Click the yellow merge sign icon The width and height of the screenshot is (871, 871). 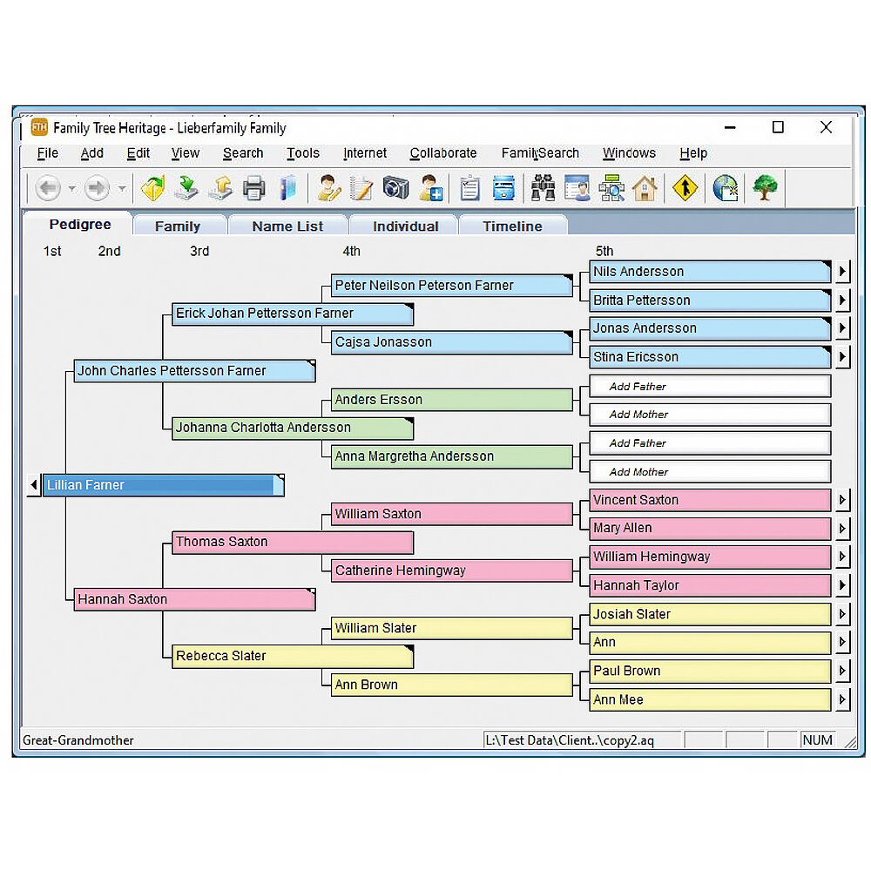point(685,188)
